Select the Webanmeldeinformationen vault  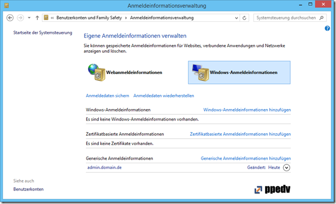125,73
